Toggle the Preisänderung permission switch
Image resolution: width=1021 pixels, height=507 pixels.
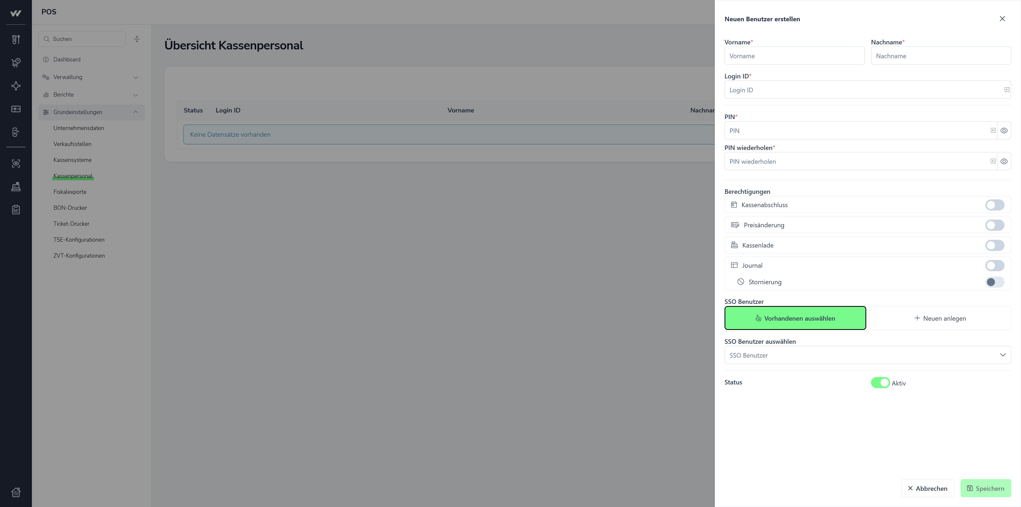tap(994, 225)
